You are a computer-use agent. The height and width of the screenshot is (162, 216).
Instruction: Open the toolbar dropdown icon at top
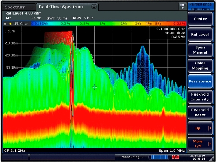coord(182,6)
